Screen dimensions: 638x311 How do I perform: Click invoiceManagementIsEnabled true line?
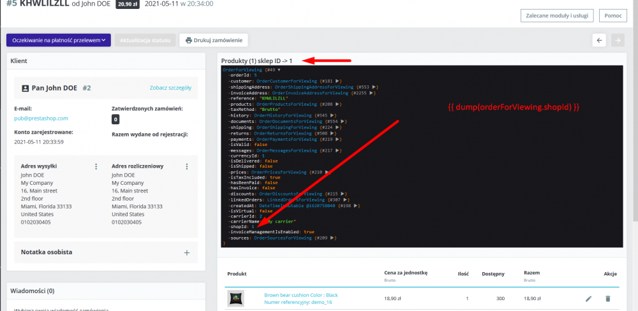click(271, 232)
